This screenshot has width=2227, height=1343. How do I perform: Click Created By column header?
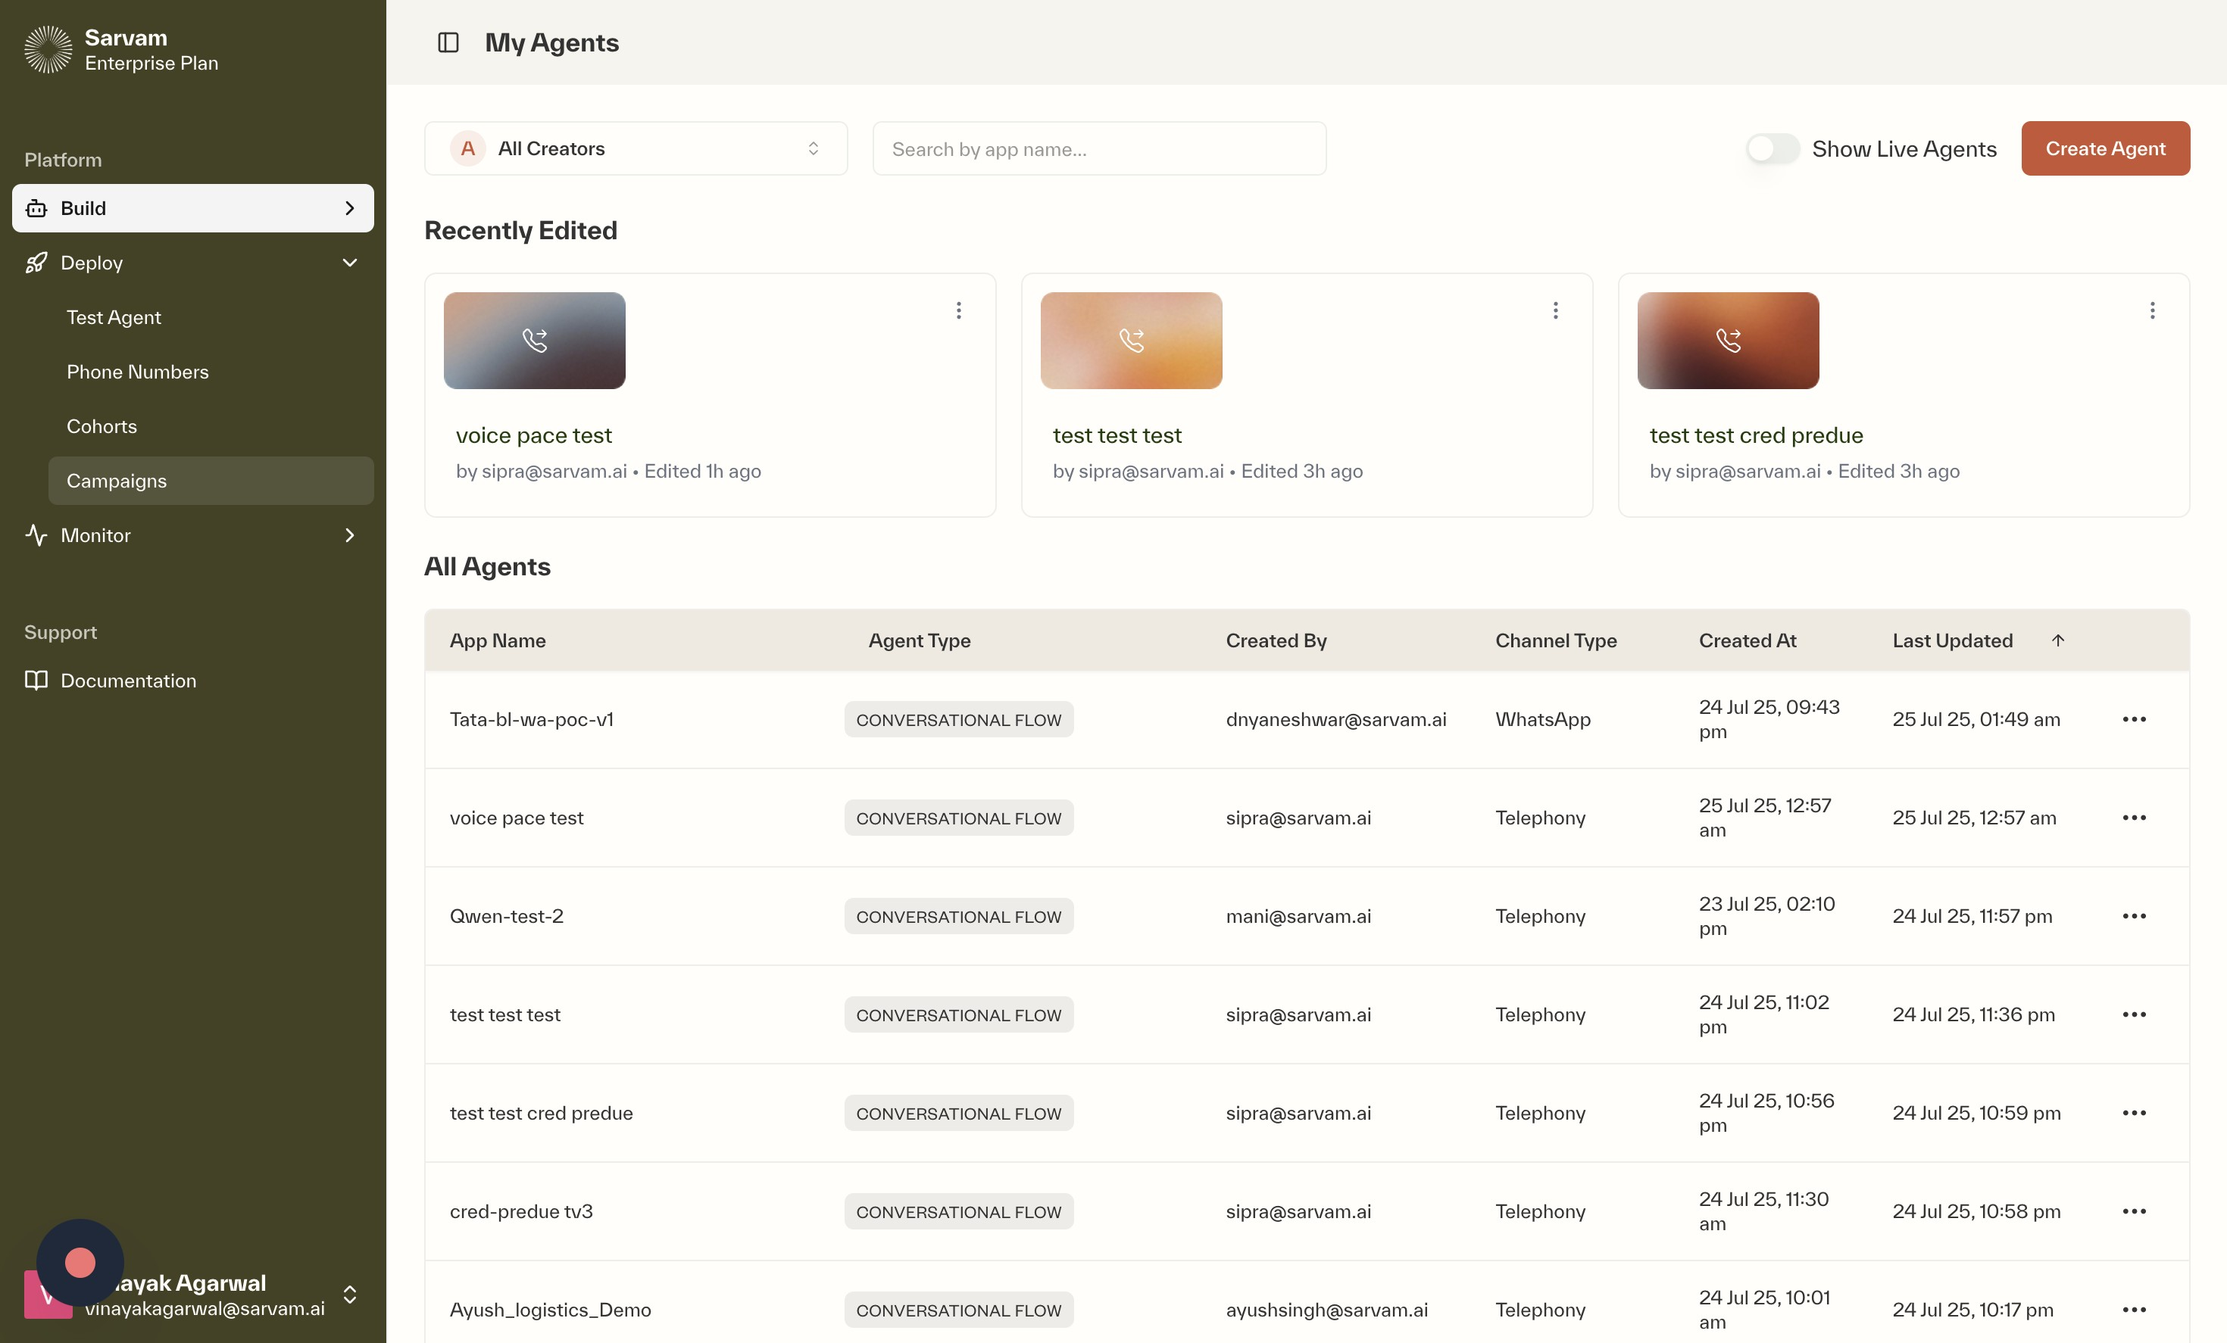pos(1276,640)
